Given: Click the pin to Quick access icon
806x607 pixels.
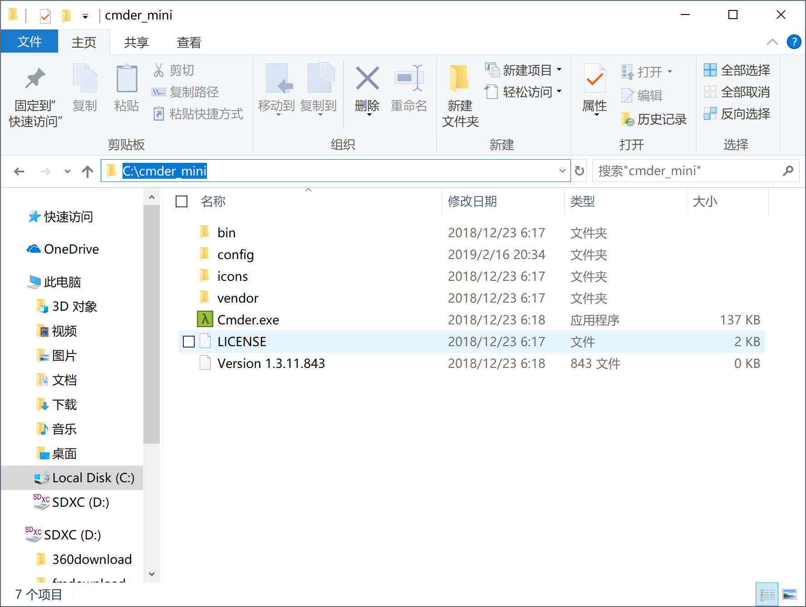Looking at the screenshot, I should point(35,78).
